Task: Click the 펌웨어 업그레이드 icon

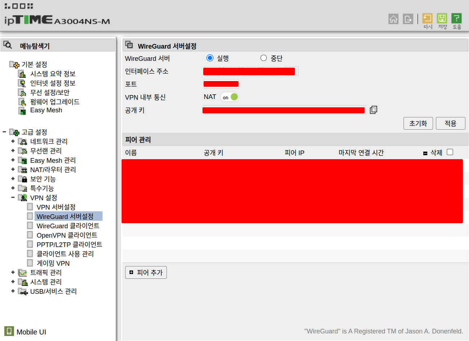Action: click(x=22, y=102)
